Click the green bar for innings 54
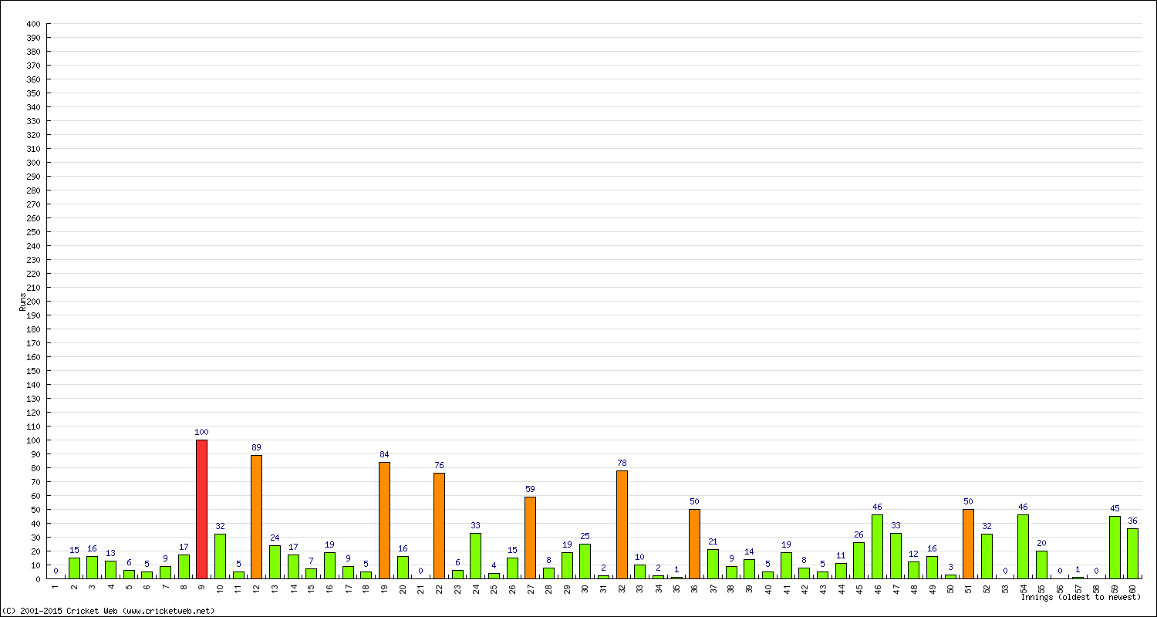1157x617 pixels. [1023, 546]
